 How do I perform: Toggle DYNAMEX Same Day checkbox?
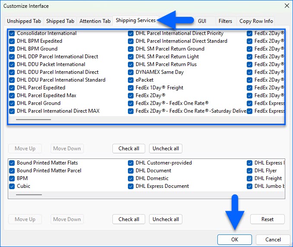[131, 72]
